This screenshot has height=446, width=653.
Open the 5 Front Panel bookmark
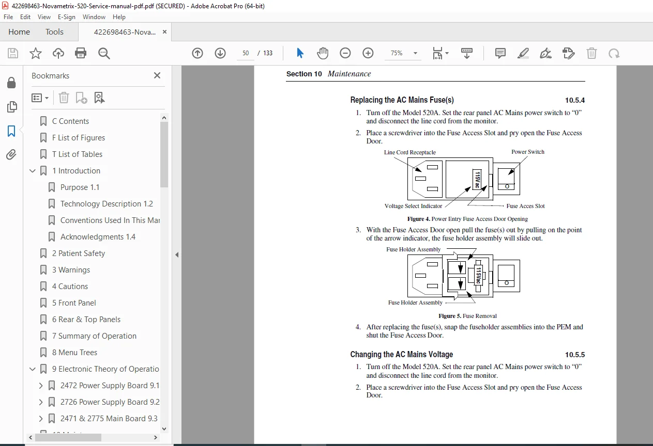74,303
